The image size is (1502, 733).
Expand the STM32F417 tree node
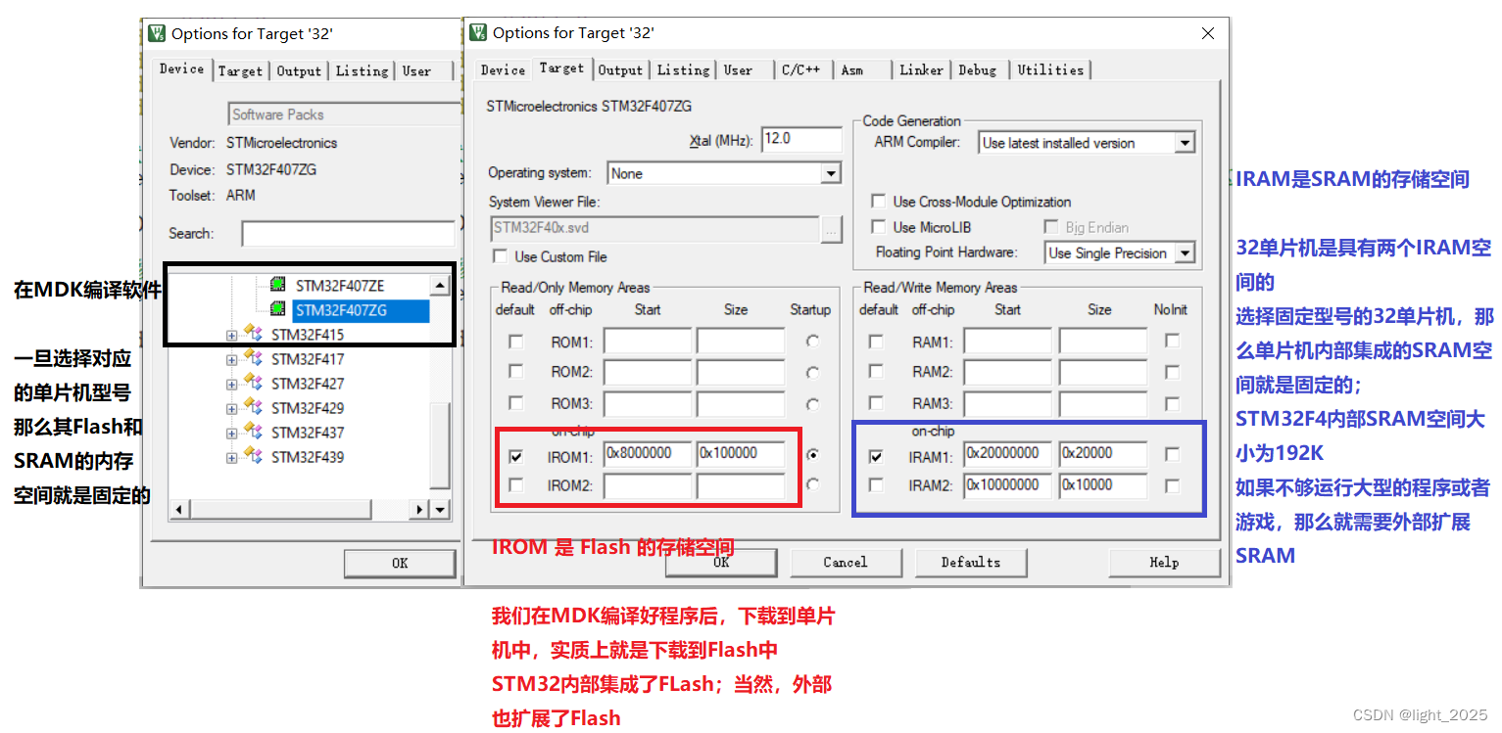[231, 359]
